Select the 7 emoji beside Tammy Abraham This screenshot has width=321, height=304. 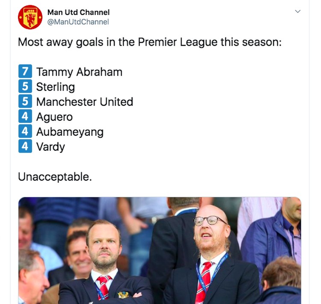[25, 71]
